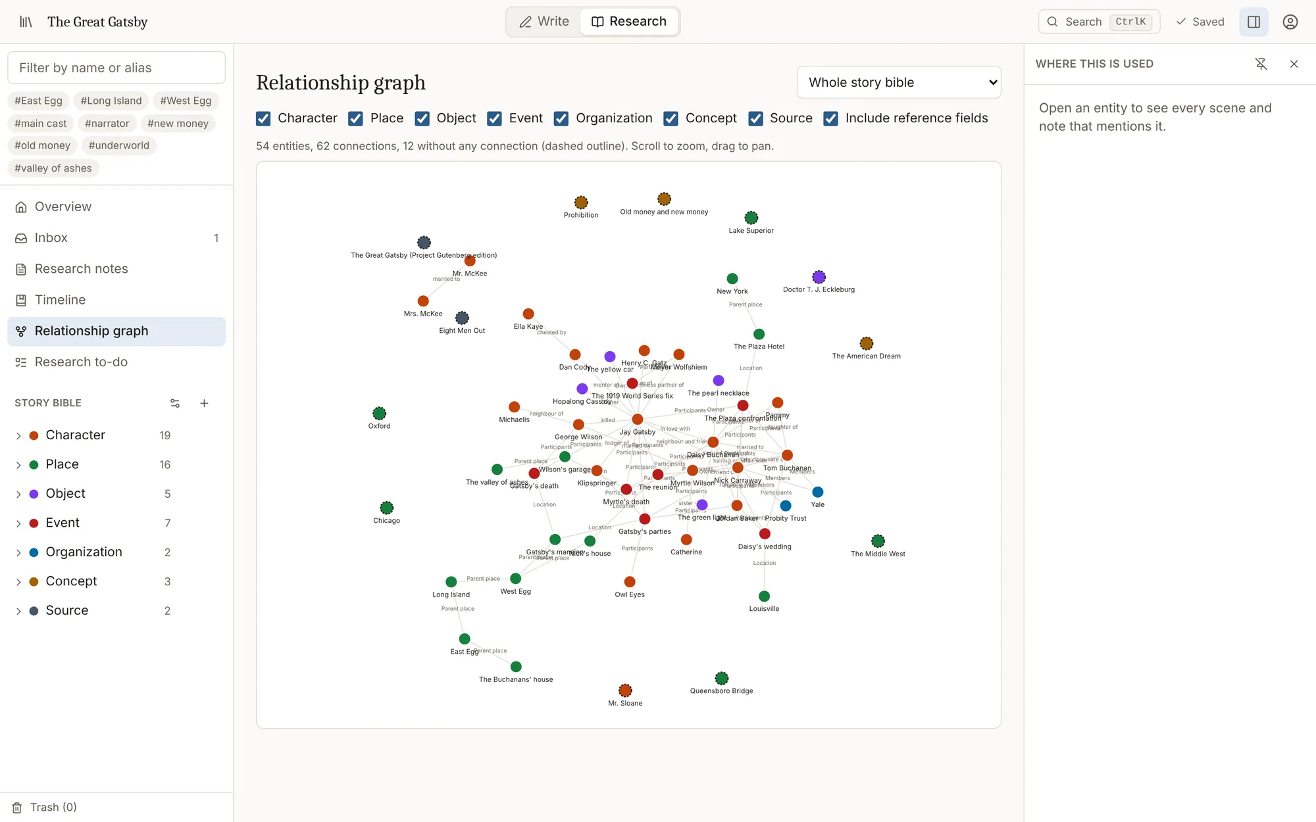Go to the Timeline page
The image size is (1316, 822).
tap(116, 300)
